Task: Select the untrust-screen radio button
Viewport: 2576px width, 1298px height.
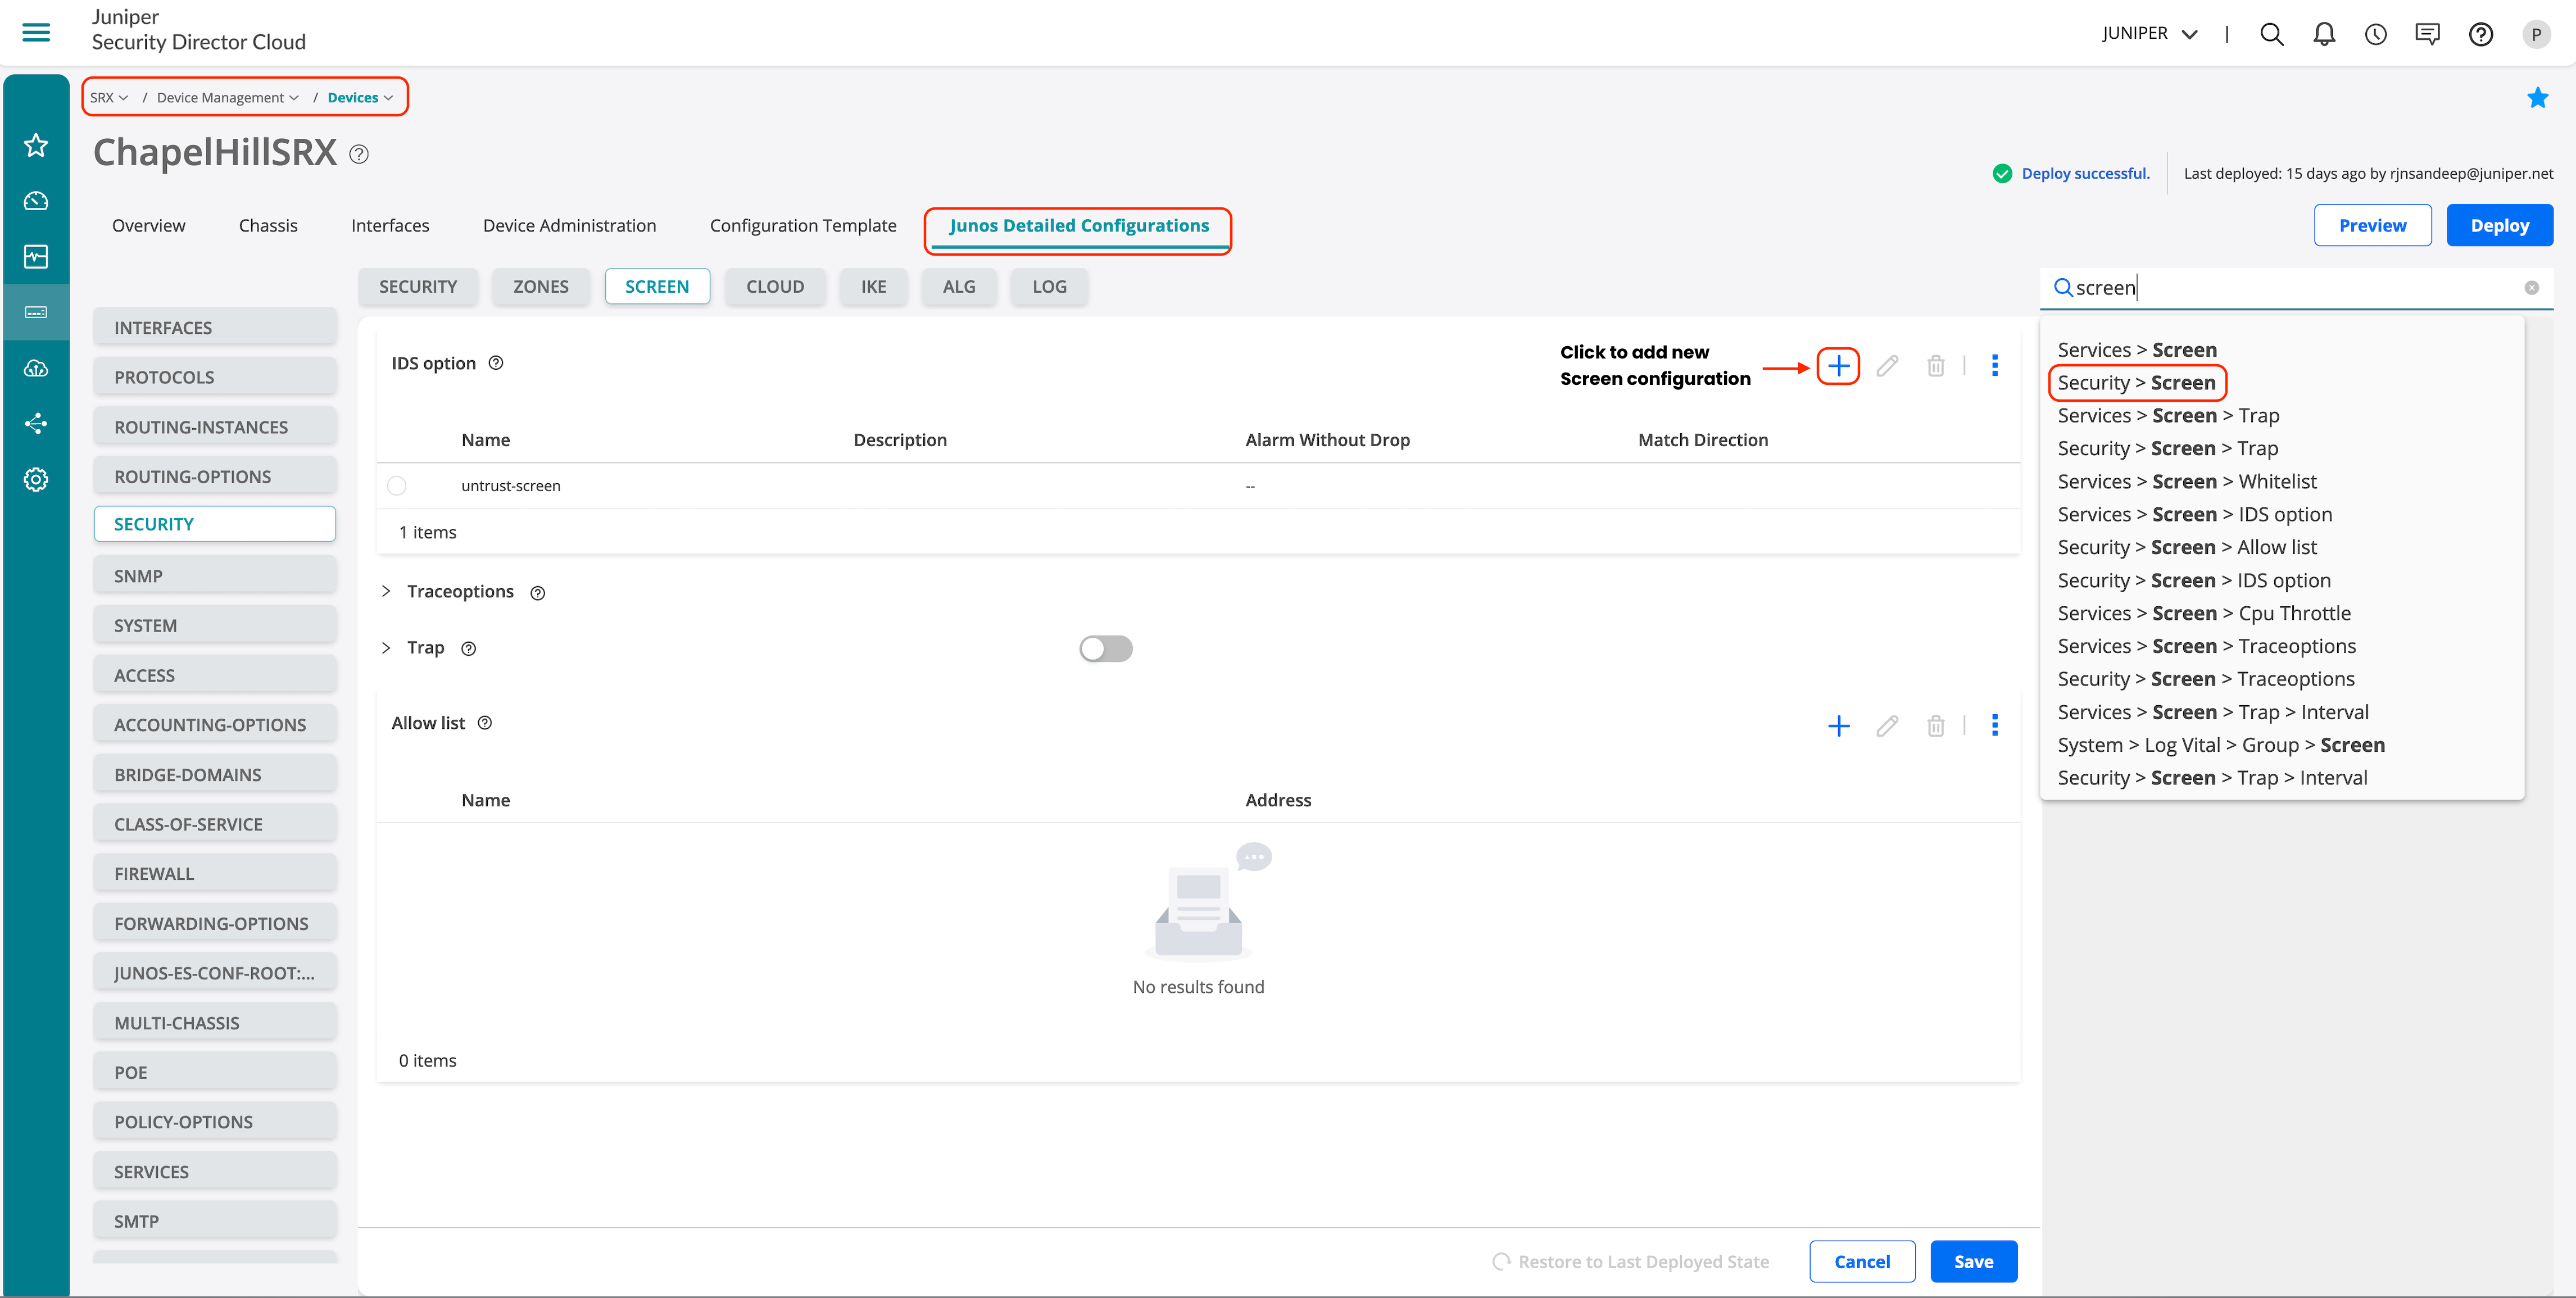Action: pyautogui.click(x=397, y=486)
